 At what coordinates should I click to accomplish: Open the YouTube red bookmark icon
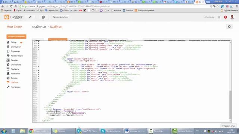tap(81, 10)
